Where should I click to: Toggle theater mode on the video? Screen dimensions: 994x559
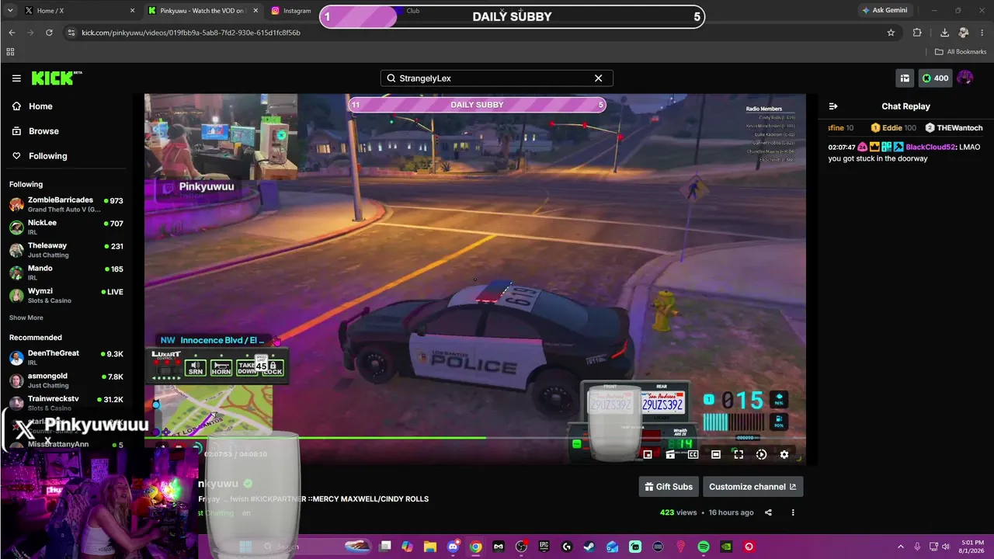[716, 455]
